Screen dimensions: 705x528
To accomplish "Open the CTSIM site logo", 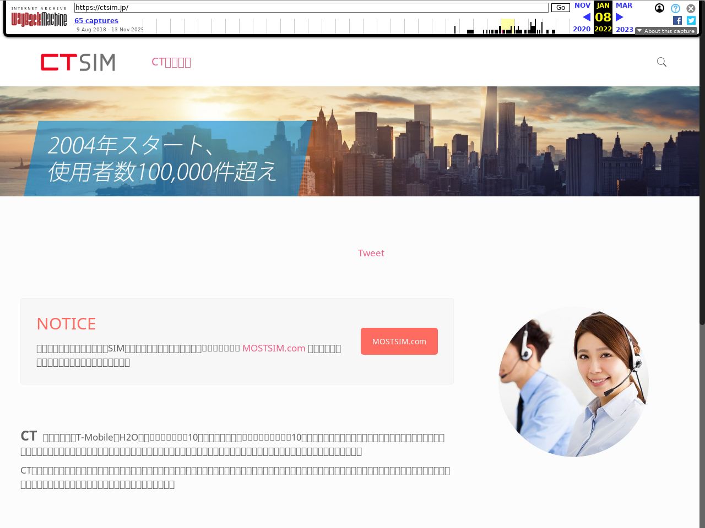I will point(78,62).
